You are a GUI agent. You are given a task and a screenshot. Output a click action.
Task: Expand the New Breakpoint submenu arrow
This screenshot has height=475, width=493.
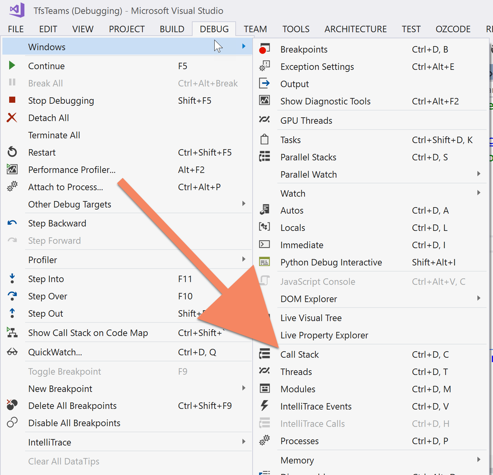(x=244, y=388)
